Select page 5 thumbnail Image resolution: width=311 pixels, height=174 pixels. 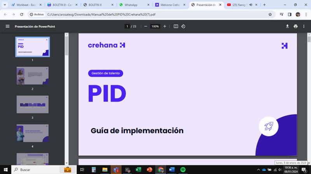coord(33,159)
